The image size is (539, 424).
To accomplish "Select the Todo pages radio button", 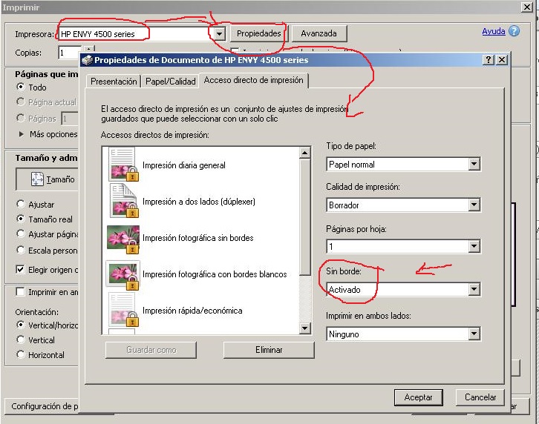I will tap(21, 87).
